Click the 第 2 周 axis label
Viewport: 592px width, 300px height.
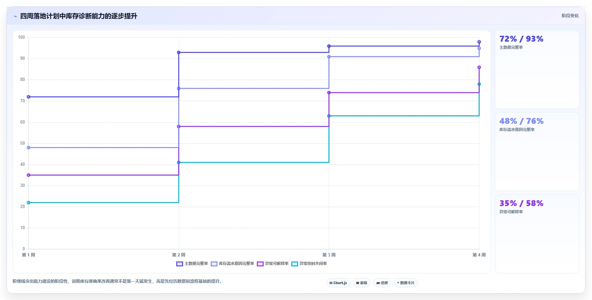(179, 255)
